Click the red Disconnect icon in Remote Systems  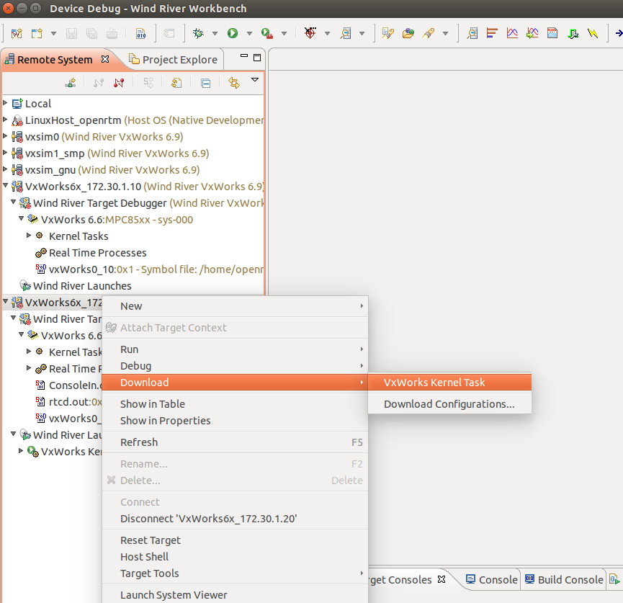coord(119,83)
